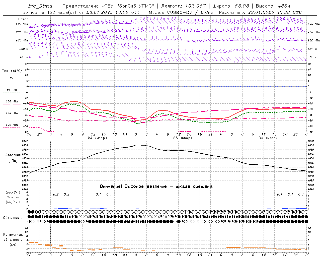
Task: Click the 700 гПа temperature legend entry
Action: [x=12, y=113]
